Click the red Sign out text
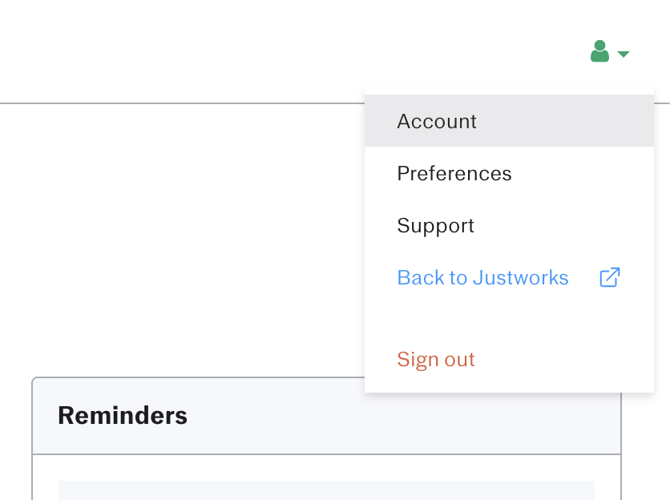 click(x=436, y=359)
